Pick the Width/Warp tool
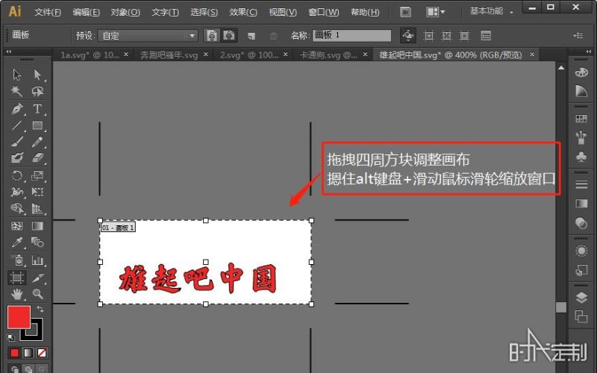The image size is (597, 373). pos(16,192)
